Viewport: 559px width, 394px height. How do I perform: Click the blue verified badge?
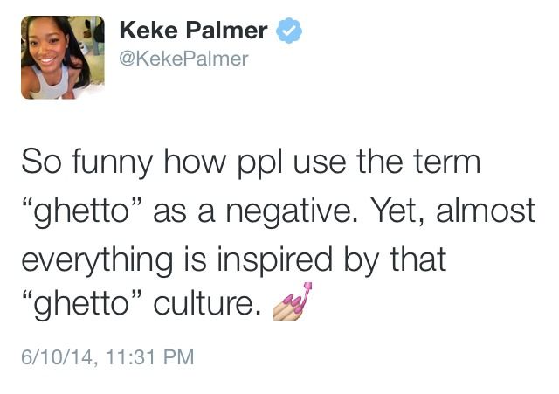click(289, 31)
